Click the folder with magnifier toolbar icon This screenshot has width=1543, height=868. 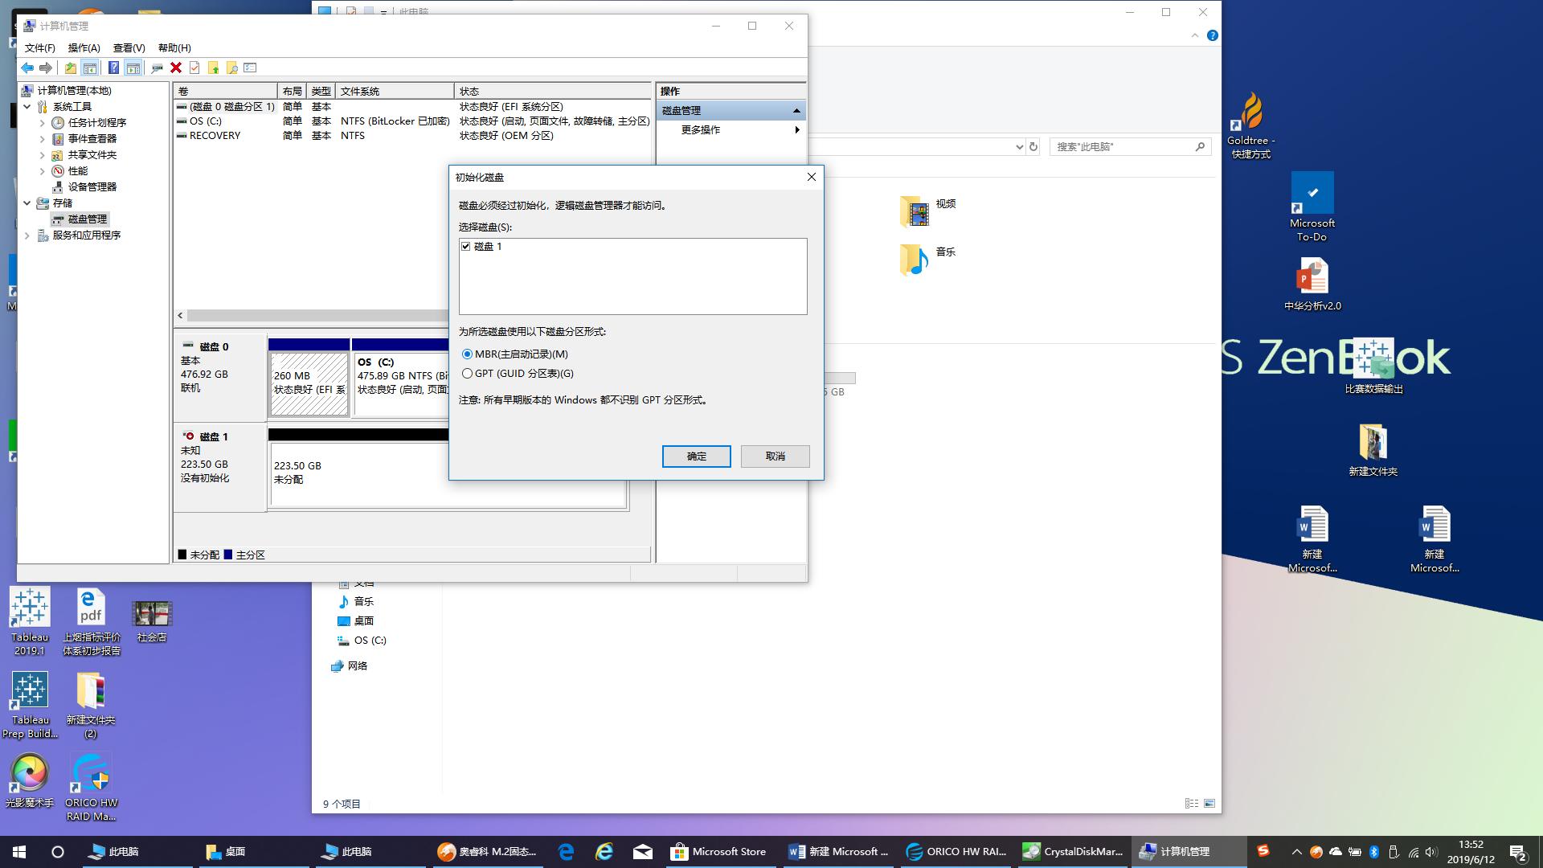[232, 68]
